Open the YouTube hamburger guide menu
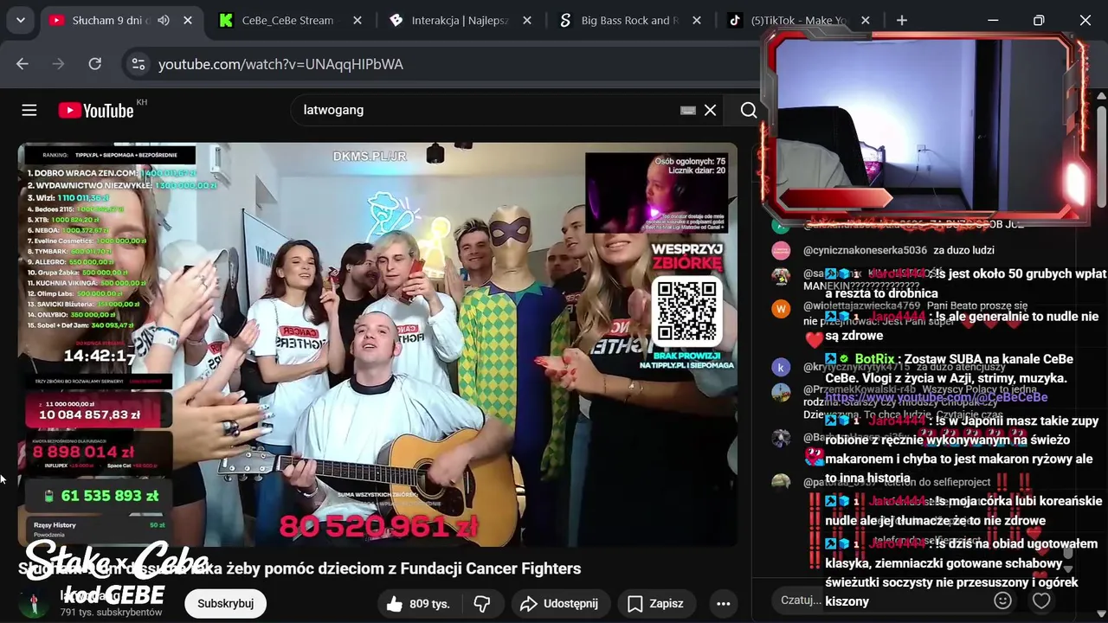This screenshot has height=623, width=1108. point(29,110)
